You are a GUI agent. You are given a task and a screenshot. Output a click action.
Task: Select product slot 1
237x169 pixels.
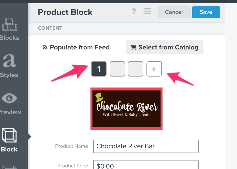pyautogui.click(x=99, y=69)
